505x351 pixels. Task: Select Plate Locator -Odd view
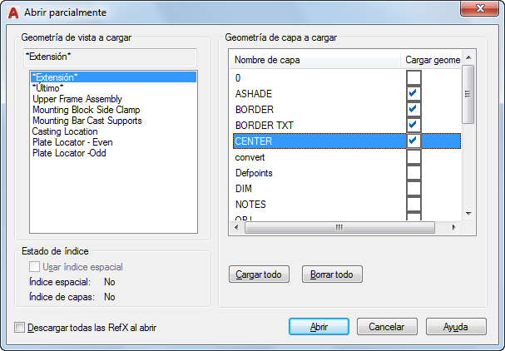point(69,153)
